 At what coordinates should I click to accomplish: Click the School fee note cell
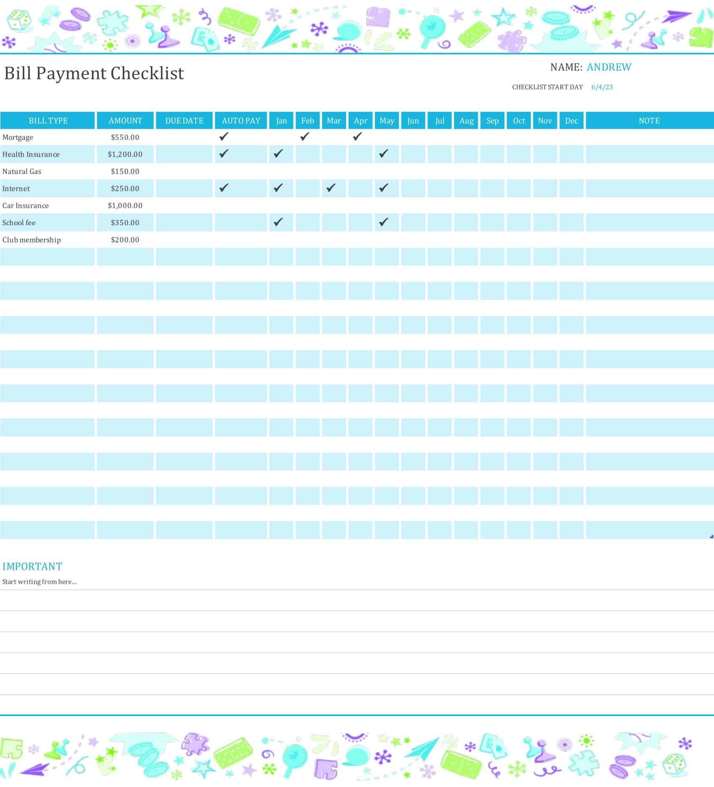tap(649, 223)
